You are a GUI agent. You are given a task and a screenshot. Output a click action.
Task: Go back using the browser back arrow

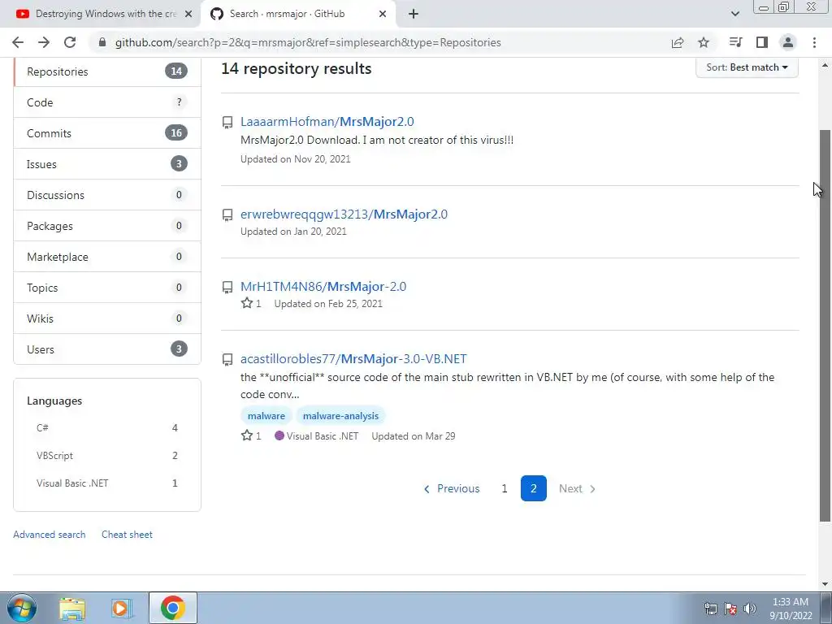[x=18, y=42]
